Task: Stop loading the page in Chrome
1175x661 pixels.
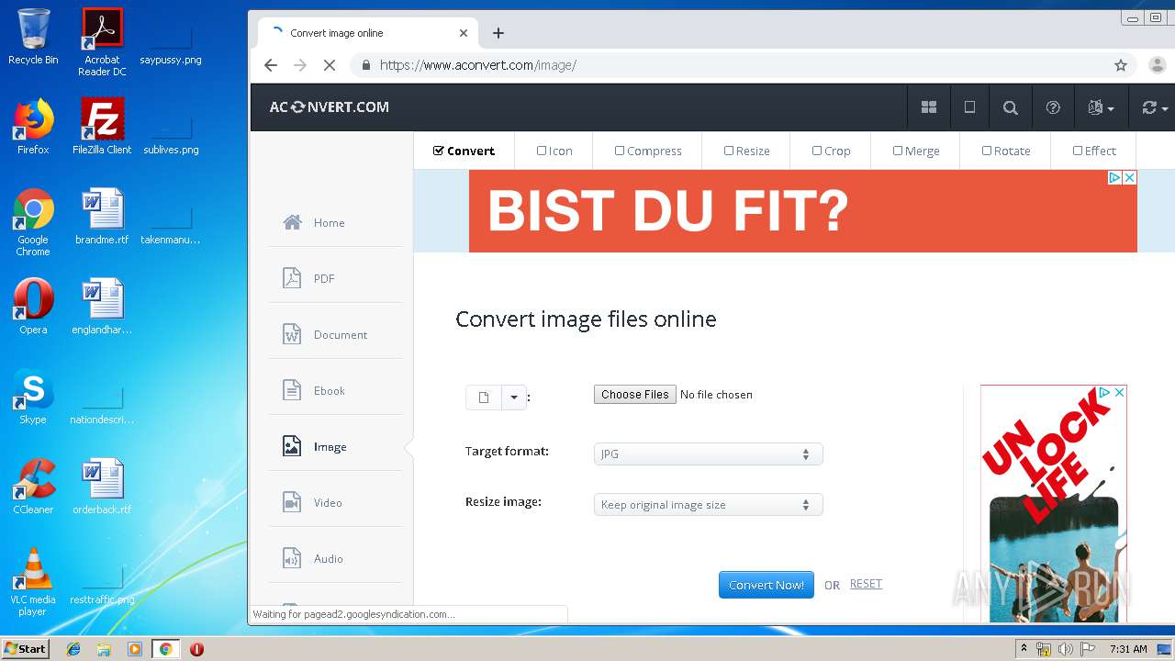Action: [x=330, y=65]
